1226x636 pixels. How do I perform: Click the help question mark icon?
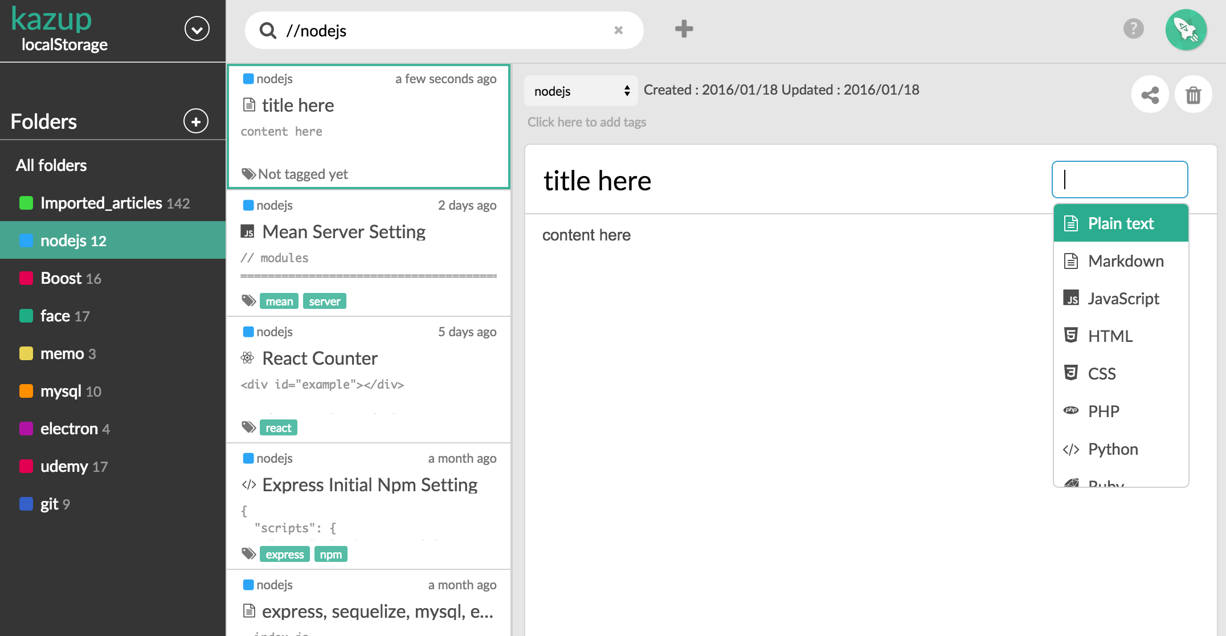click(x=1133, y=28)
